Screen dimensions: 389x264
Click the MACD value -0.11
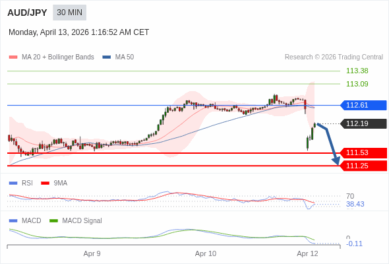pos(354,244)
